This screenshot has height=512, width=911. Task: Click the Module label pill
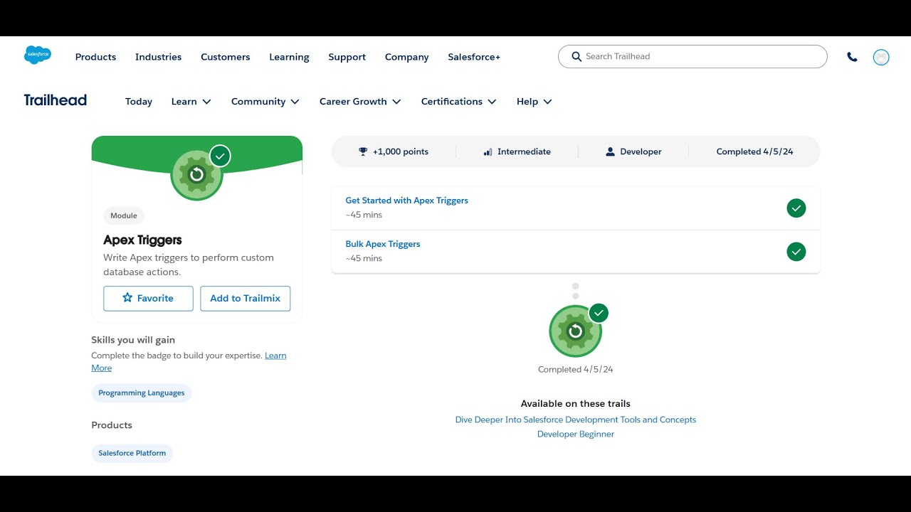point(124,215)
